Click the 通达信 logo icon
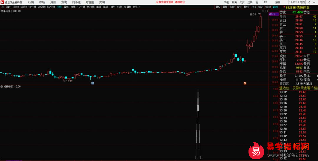318x161 pixels. [x=2, y=2]
